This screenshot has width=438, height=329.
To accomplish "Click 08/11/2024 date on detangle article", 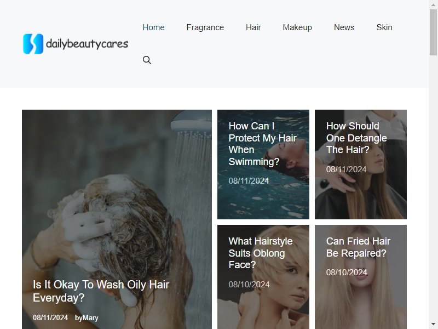I will coord(346,169).
